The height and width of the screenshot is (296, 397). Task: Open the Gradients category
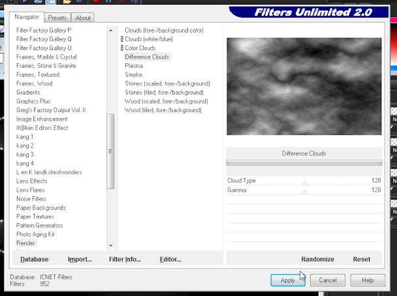click(28, 93)
